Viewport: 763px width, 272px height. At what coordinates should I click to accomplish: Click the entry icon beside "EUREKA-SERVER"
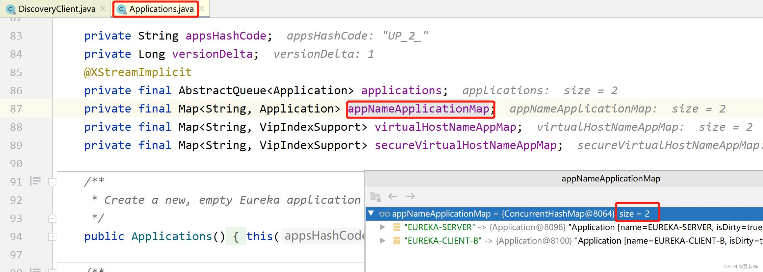point(397,227)
